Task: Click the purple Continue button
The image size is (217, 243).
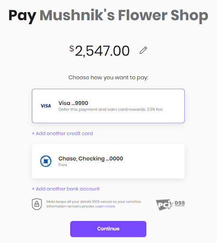Action: [108, 229]
